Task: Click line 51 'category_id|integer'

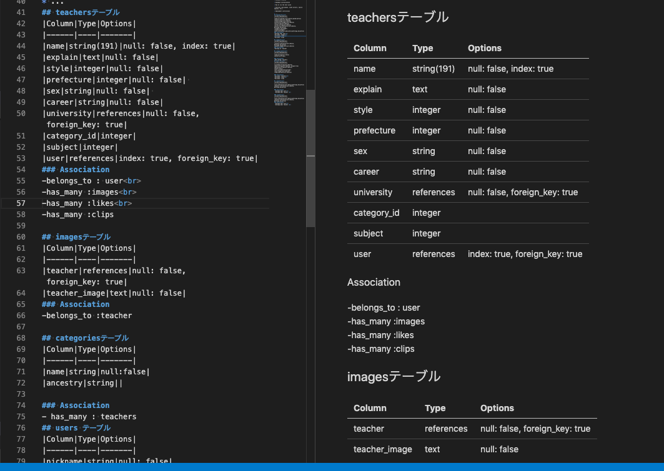Action: 89,136
